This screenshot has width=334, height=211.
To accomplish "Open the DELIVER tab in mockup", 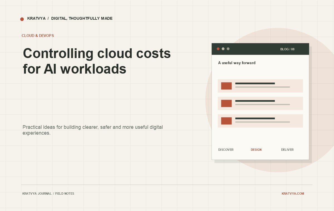I will (x=287, y=150).
